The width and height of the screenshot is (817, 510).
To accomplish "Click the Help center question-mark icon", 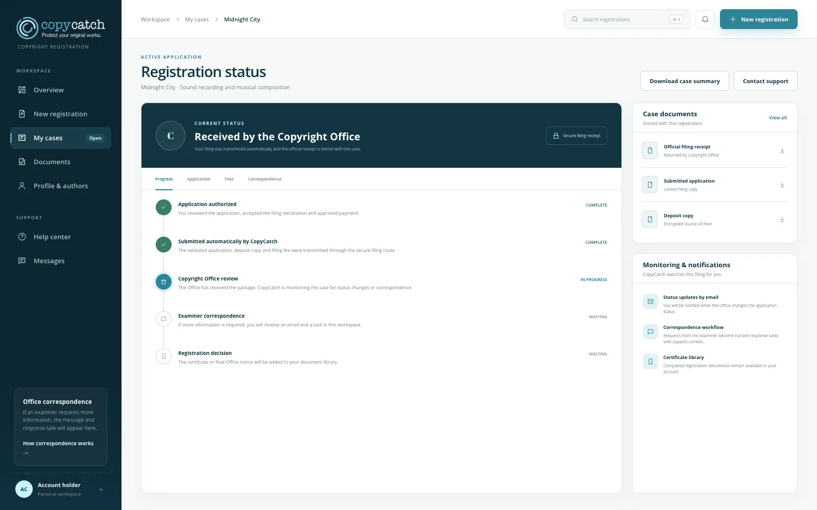I will (22, 237).
